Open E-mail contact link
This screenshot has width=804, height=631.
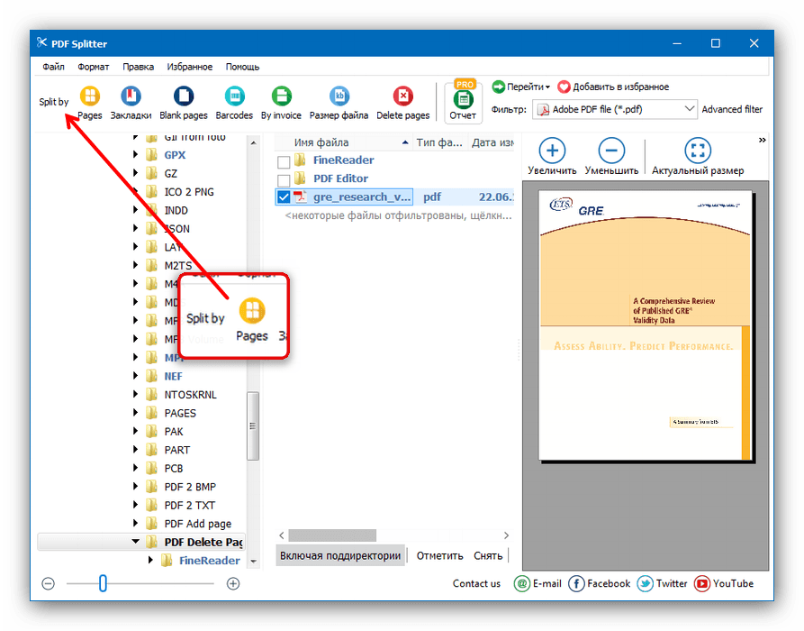pyautogui.click(x=538, y=584)
